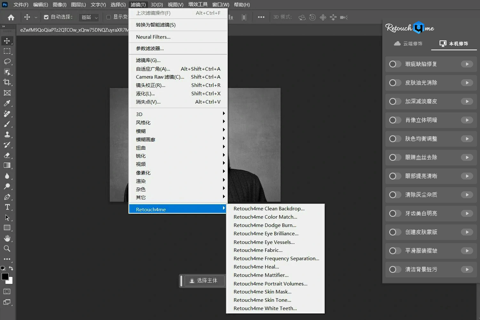Viewport: 480px width, 320px height.
Task: Select the Lasso tool
Action: tap(7, 61)
